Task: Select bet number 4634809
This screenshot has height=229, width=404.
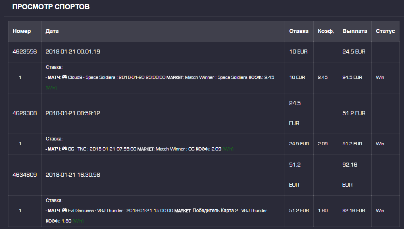Action: click(25, 175)
